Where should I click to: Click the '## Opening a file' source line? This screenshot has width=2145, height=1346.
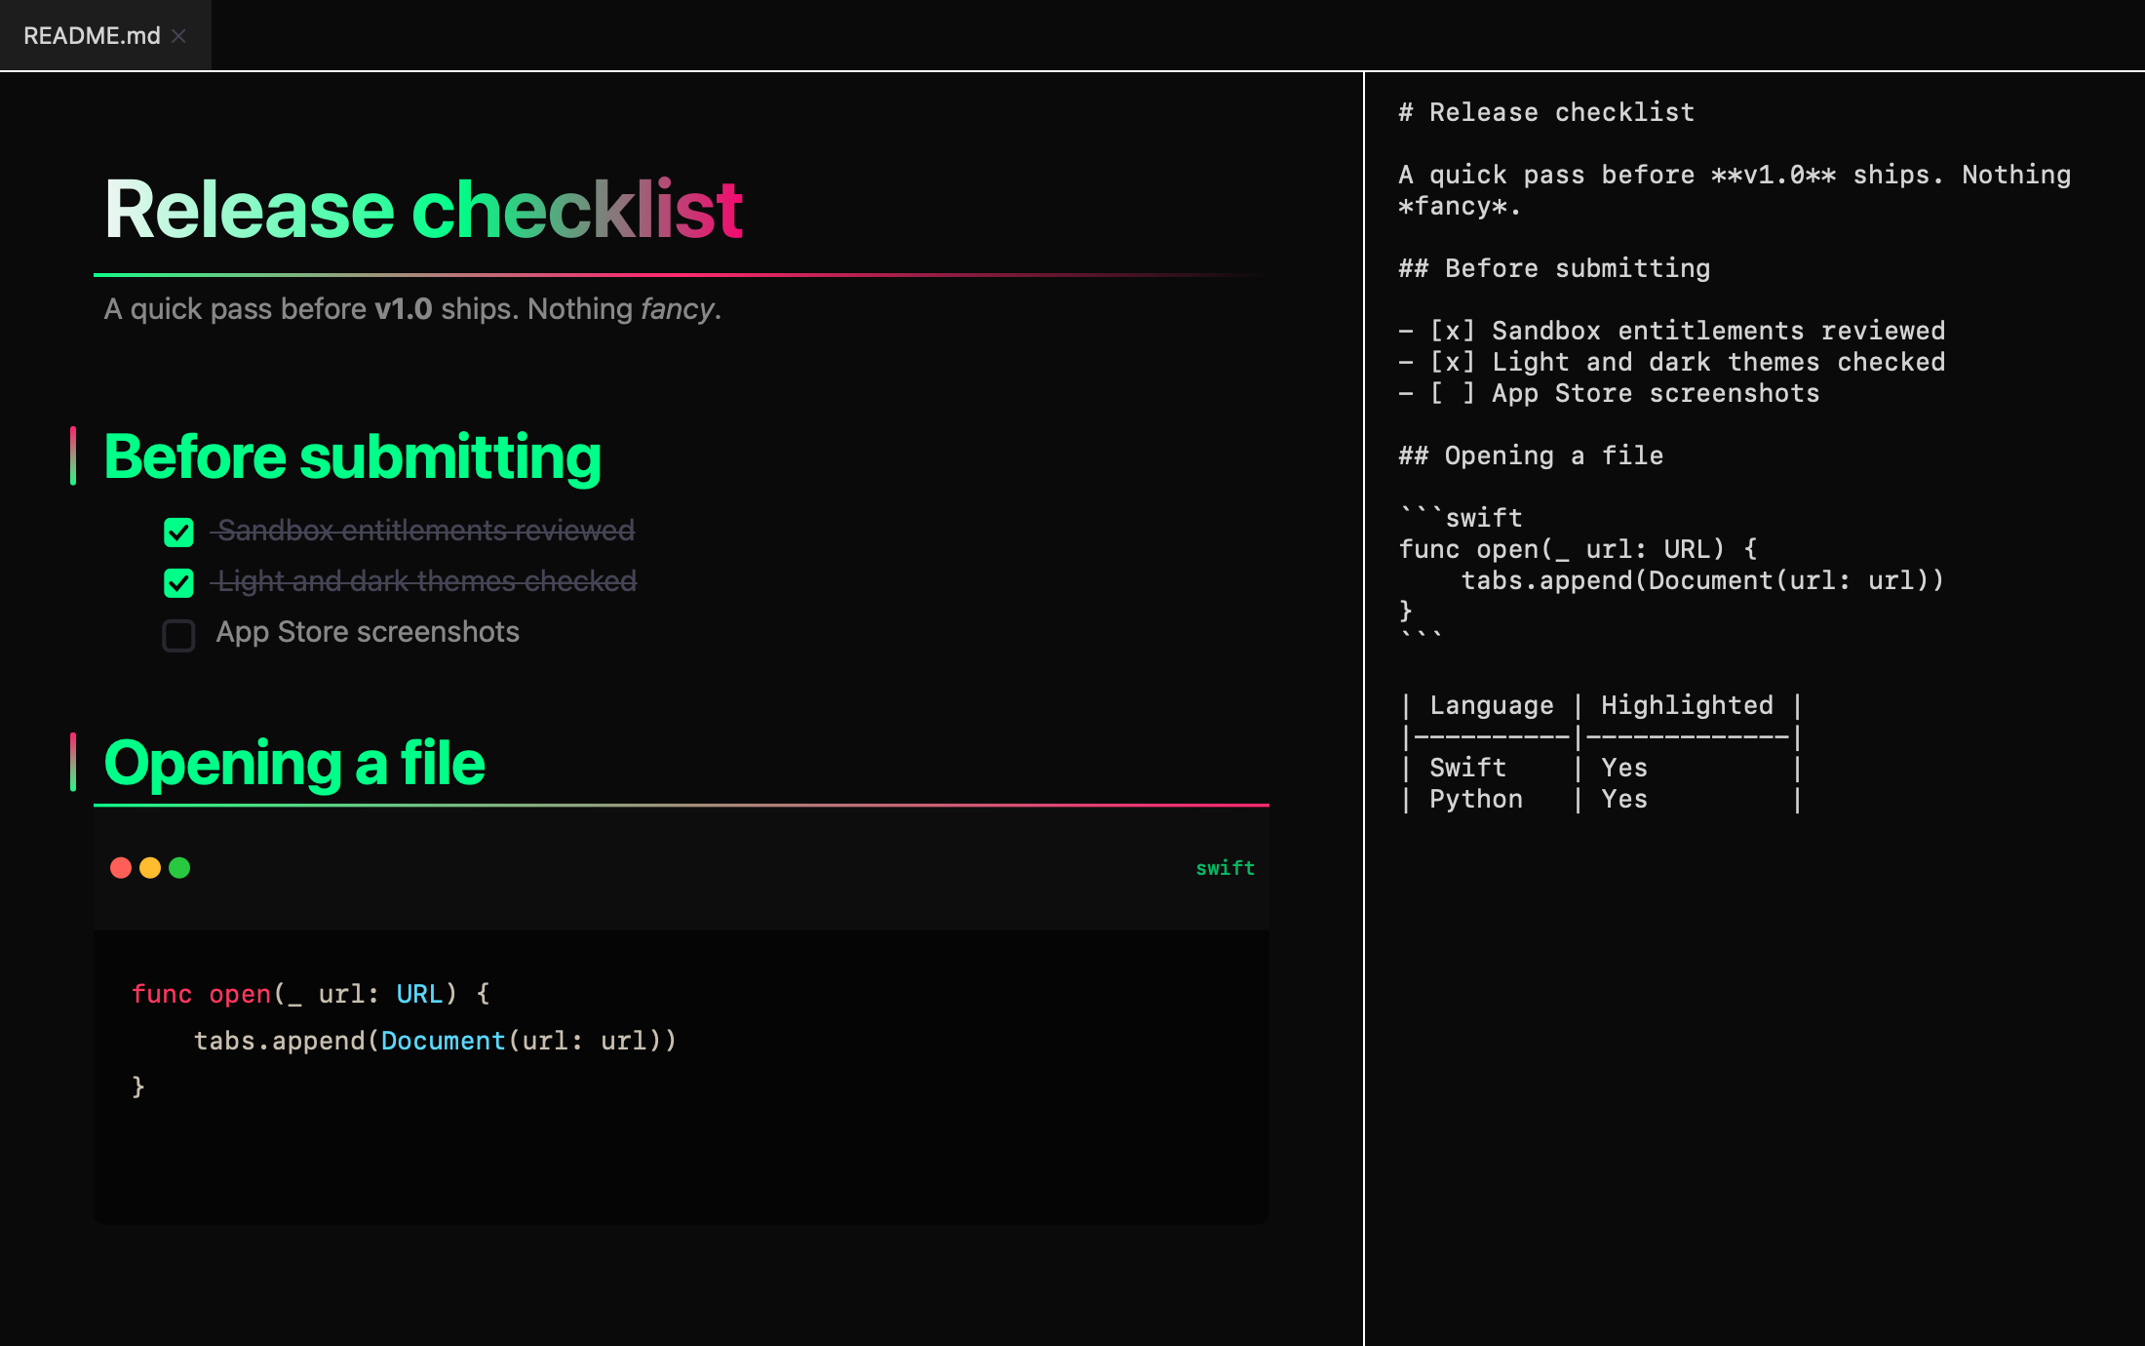coord(1531,455)
